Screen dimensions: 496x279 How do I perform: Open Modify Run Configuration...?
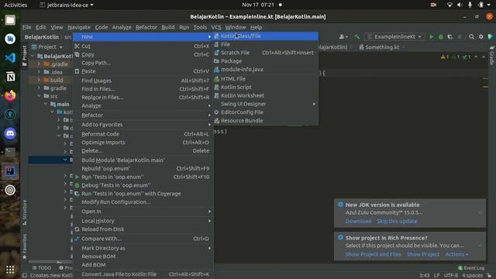pyautogui.click(x=143, y=201)
